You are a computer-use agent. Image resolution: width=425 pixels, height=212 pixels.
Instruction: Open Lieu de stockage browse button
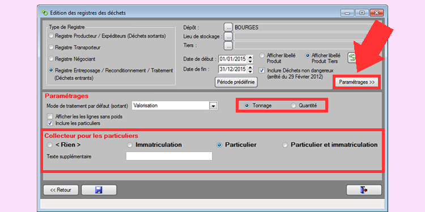pyautogui.click(x=228, y=37)
